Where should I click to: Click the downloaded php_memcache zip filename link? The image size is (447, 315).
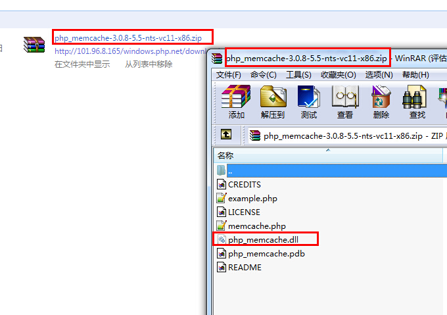click(x=128, y=38)
